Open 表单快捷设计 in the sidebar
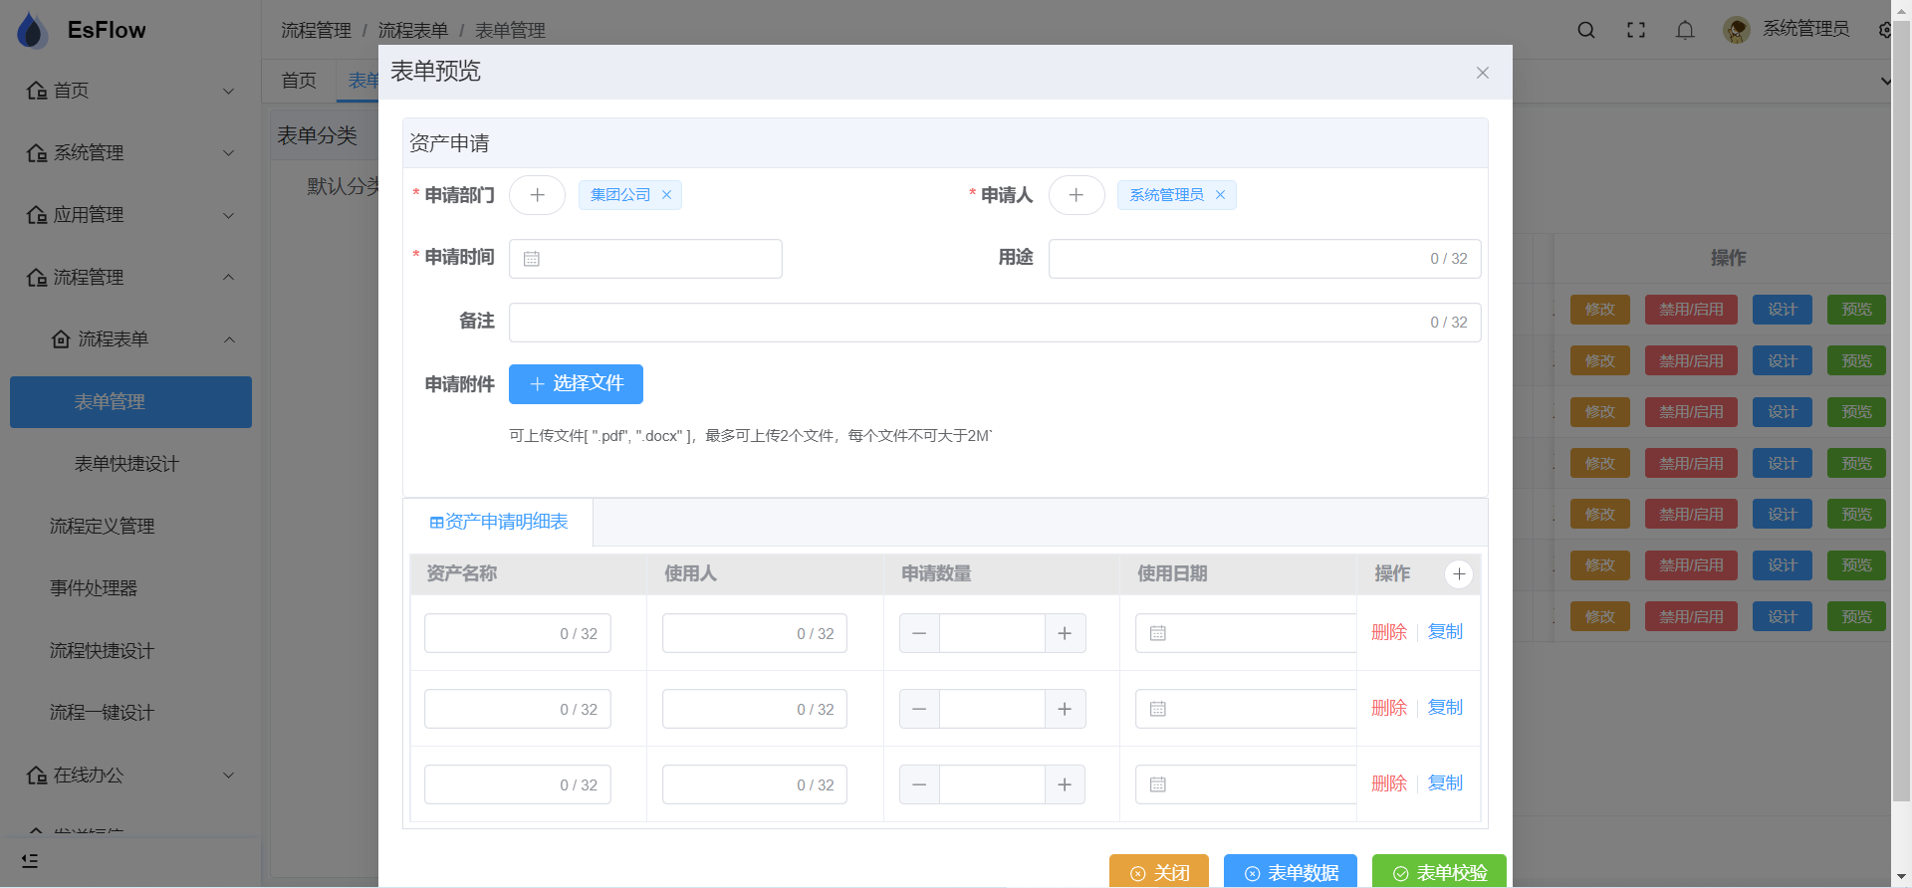 [130, 464]
